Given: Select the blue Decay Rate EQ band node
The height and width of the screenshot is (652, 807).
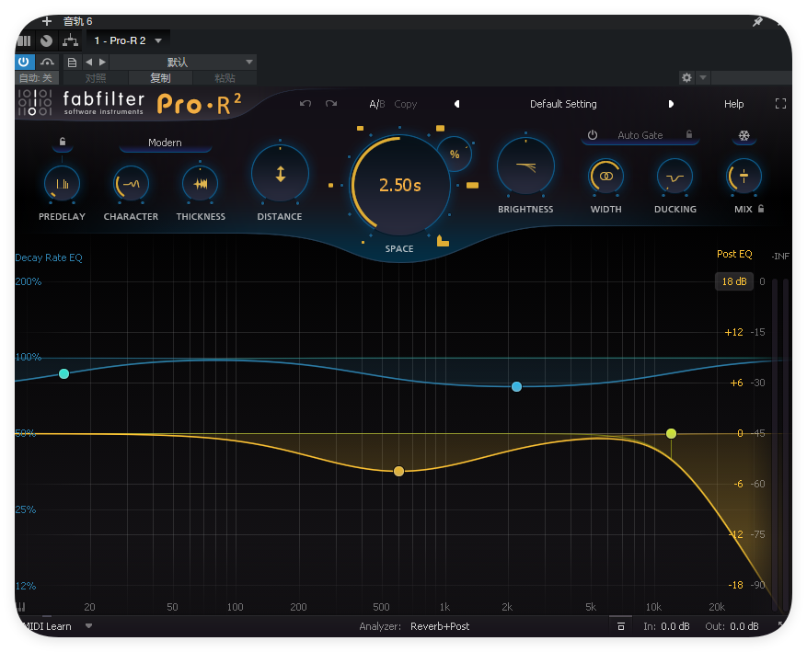Looking at the screenshot, I should click(x=517, y=386).
